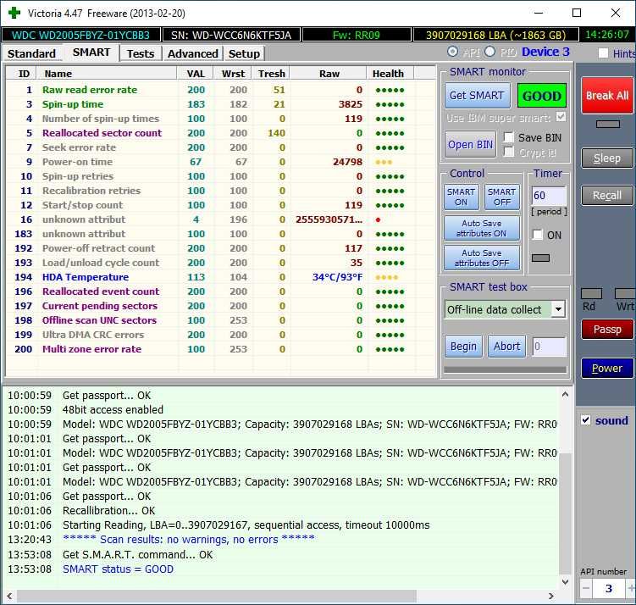The width and height of the screenshot is (636, 605).
Task: Sort by the ID column header
Action: [21, 74]
